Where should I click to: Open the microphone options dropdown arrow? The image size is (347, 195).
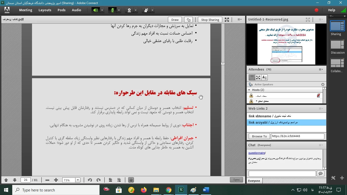point(119,10)
